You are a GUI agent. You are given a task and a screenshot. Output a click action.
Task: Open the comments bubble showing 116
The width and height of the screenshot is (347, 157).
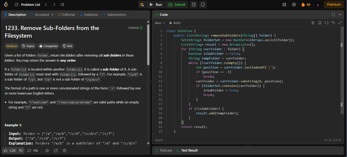(33, 150)
